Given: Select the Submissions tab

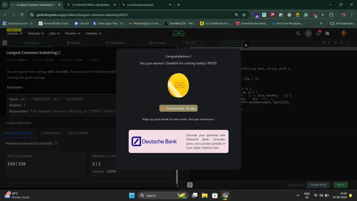Looking at the screenshot, I should click(x=115, y=43).
